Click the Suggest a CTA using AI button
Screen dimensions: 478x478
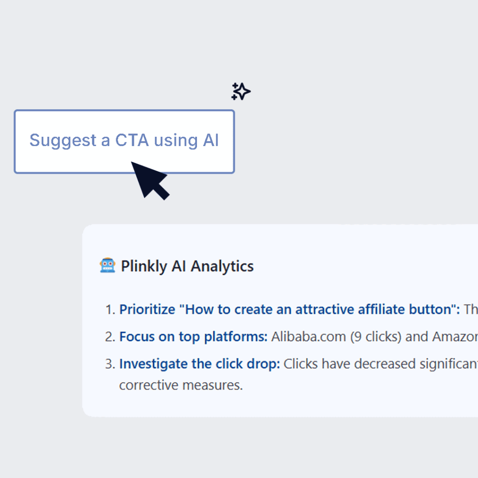(x=124, y=141)
